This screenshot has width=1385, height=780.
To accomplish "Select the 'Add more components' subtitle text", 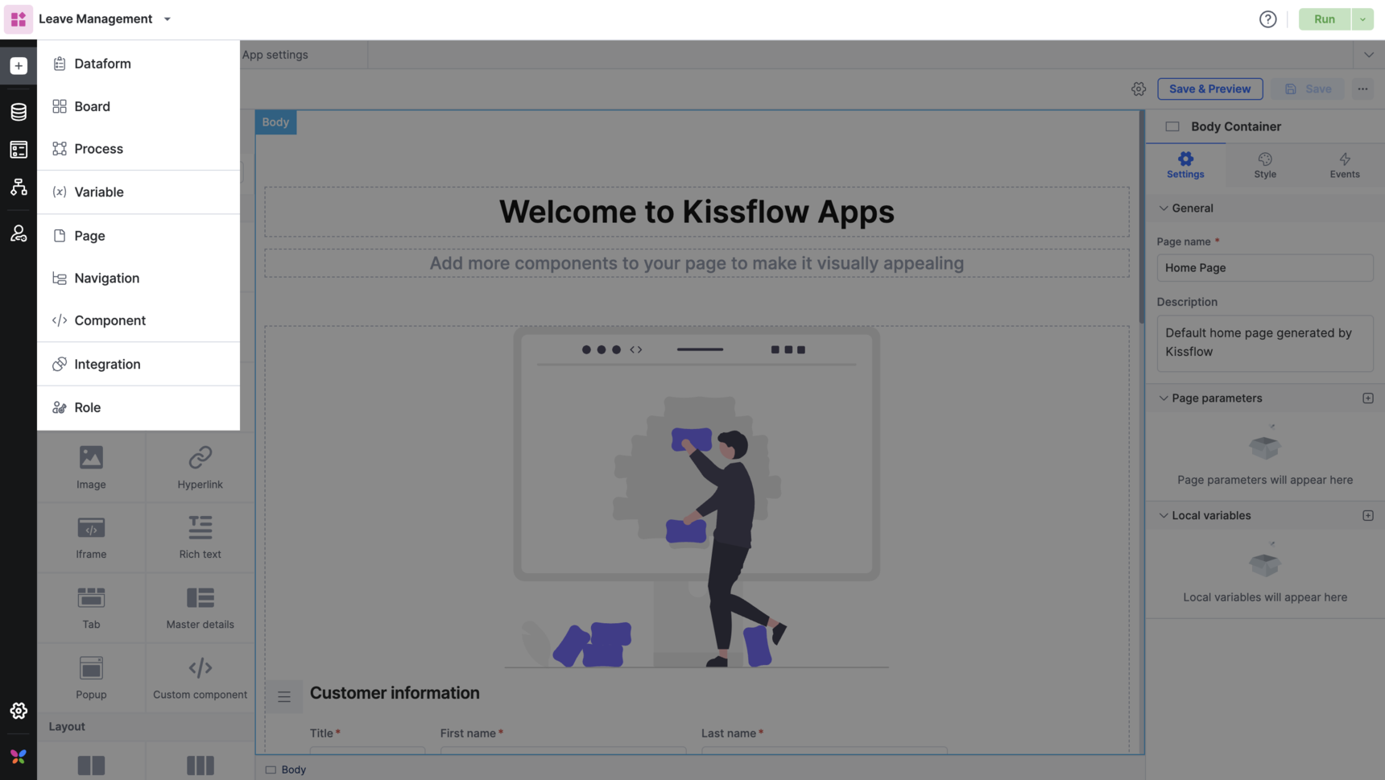I will [697, 263].
